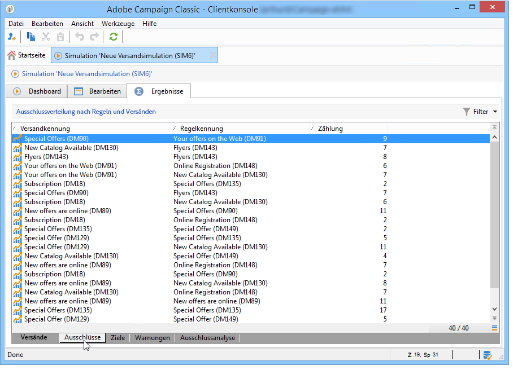Go to Startseite

(x=27, y=55)
